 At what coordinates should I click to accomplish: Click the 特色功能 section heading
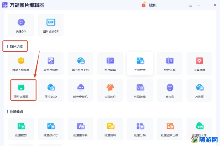16,47
